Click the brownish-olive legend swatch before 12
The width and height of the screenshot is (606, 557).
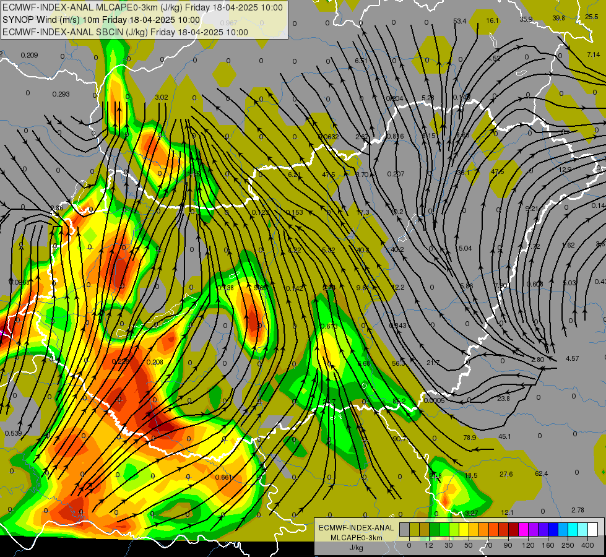(425, 529)
